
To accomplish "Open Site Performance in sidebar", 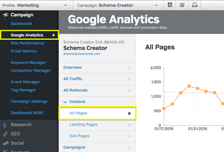I will [x=27, y=43].
